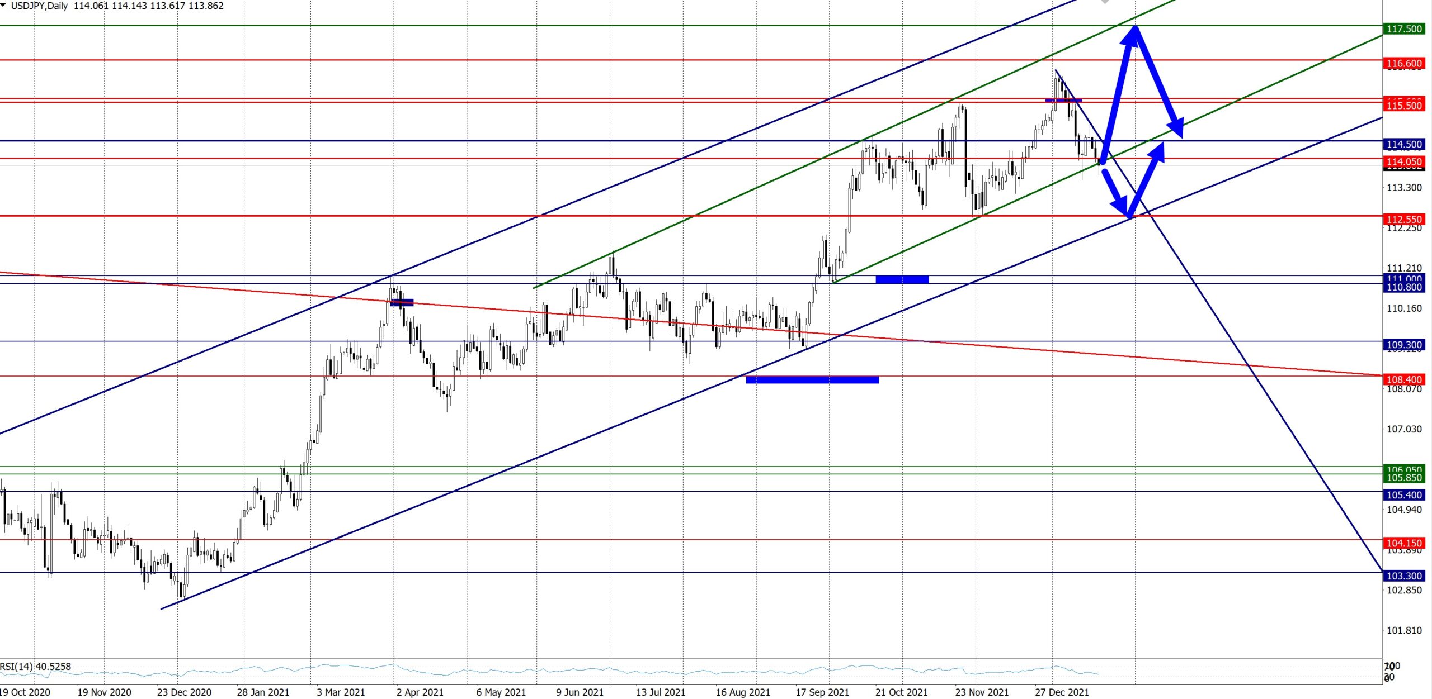Select the 116.600 red price label
This screenshot has height=699, width=1432.
click(1403, 63)
